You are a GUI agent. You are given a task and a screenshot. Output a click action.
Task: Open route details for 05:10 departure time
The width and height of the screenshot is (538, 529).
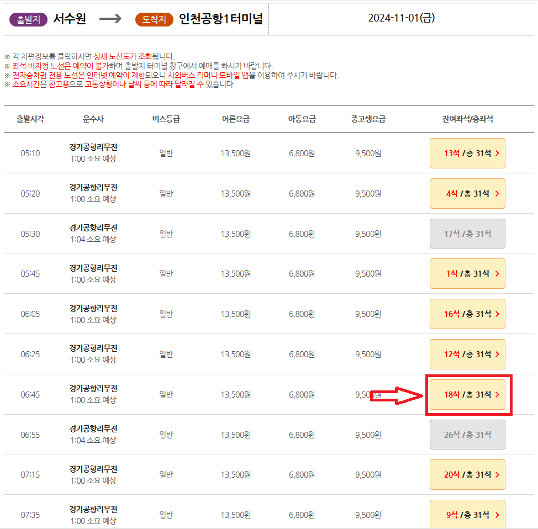[30, 154]
